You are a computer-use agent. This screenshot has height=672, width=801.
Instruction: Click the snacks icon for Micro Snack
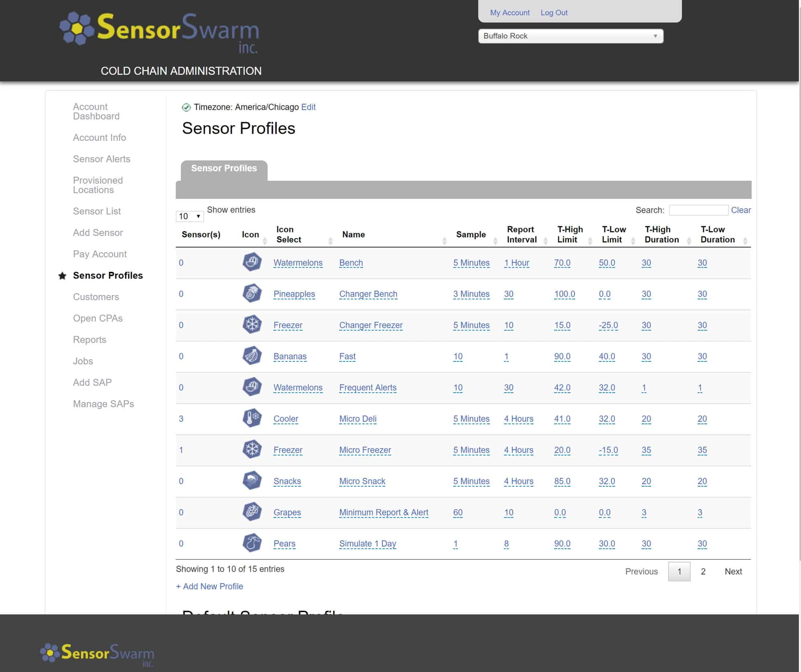(x=252, y=481)
